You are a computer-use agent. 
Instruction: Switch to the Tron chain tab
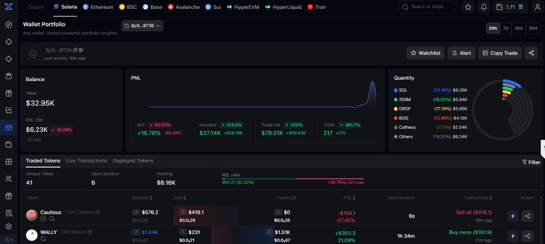pos(317,7)
